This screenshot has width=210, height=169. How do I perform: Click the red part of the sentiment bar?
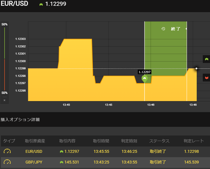4,75
